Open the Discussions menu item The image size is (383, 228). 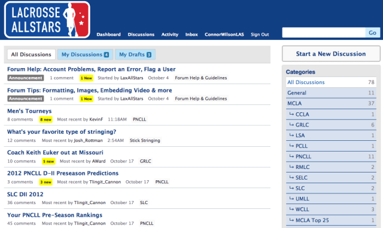pyautogui.click(x=141, y=35)
